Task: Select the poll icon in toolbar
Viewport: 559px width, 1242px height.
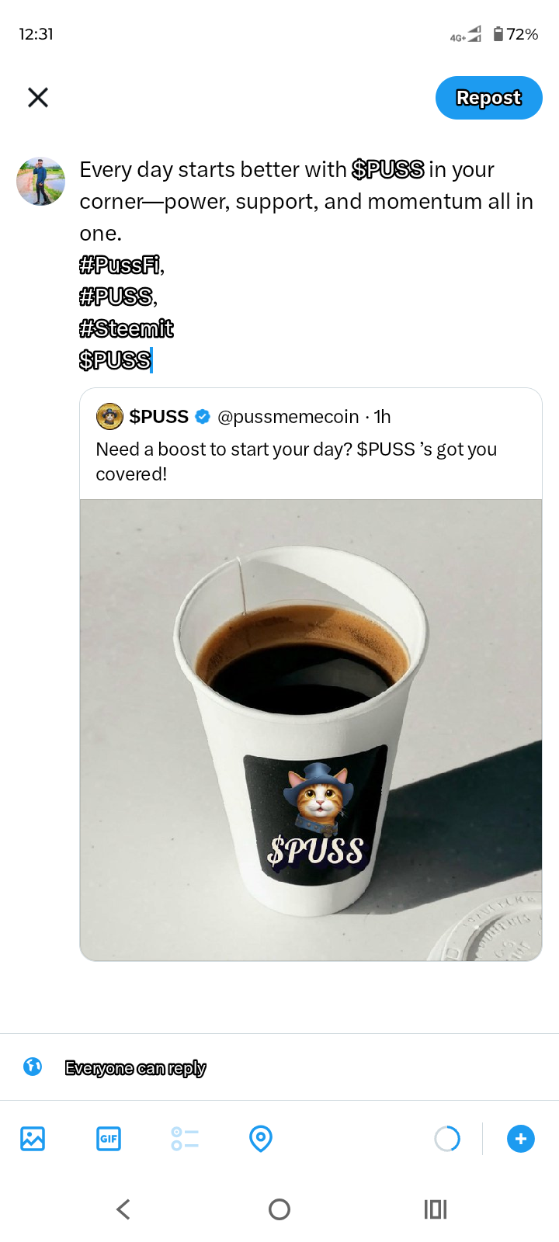Action: tap(185, 1139)
